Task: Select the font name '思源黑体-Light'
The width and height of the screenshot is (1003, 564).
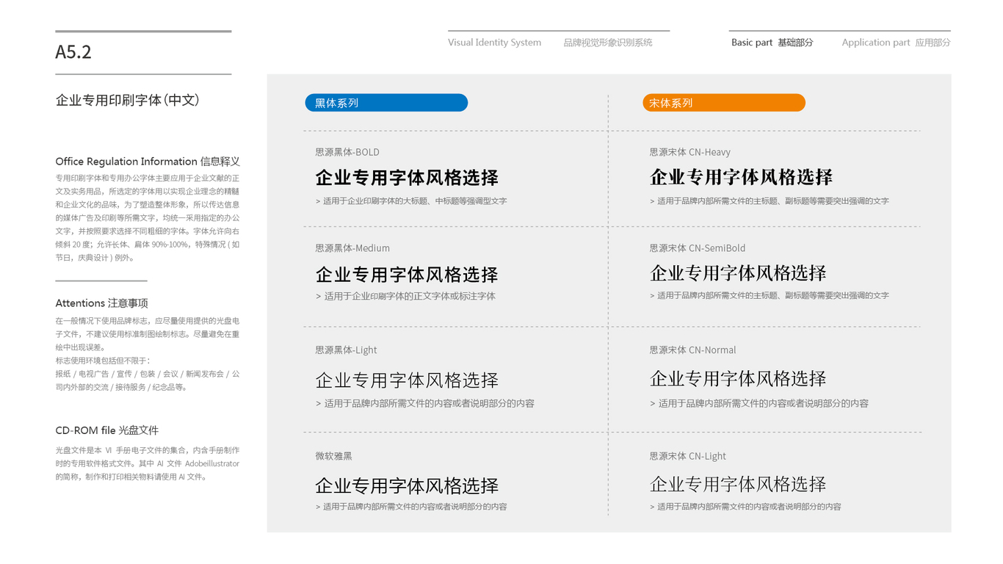Action: tap(346, 350)
